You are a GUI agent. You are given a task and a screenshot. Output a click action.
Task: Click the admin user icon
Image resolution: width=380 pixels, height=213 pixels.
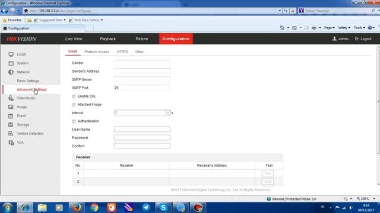334,38
